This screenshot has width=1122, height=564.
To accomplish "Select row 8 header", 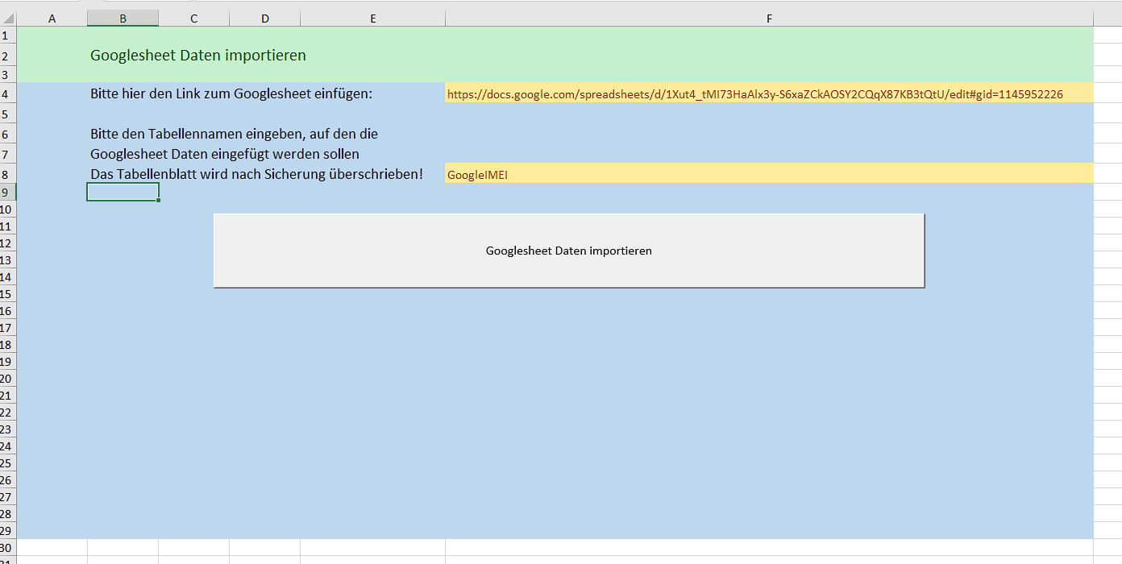I will 8,174.
